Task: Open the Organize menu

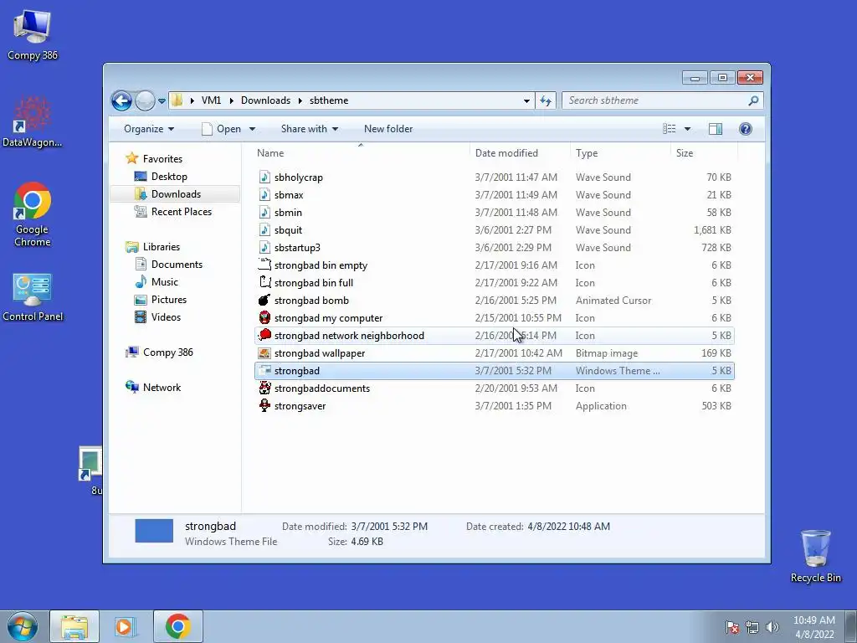Action: [149, 129]
